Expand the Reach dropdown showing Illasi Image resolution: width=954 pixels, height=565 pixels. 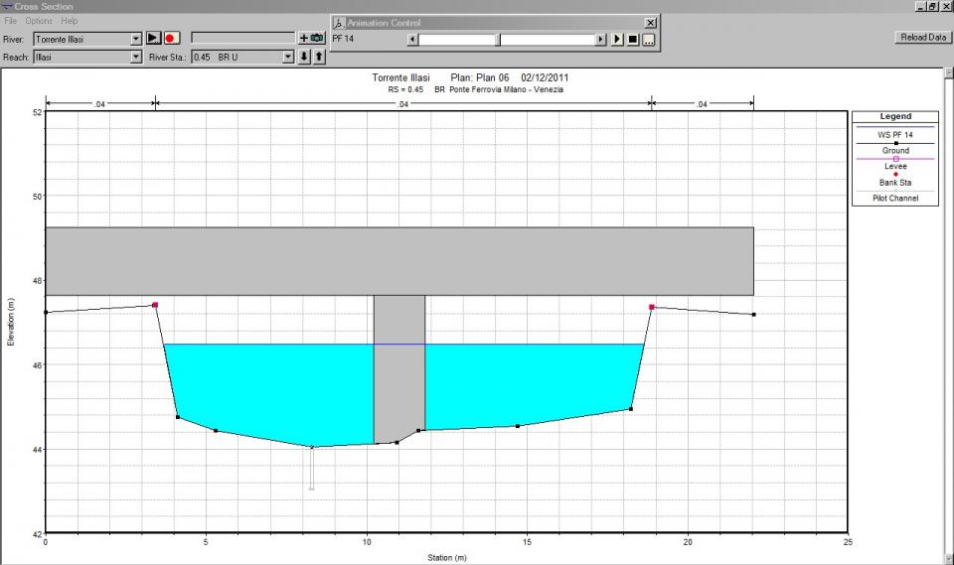[x=136, y=58]
